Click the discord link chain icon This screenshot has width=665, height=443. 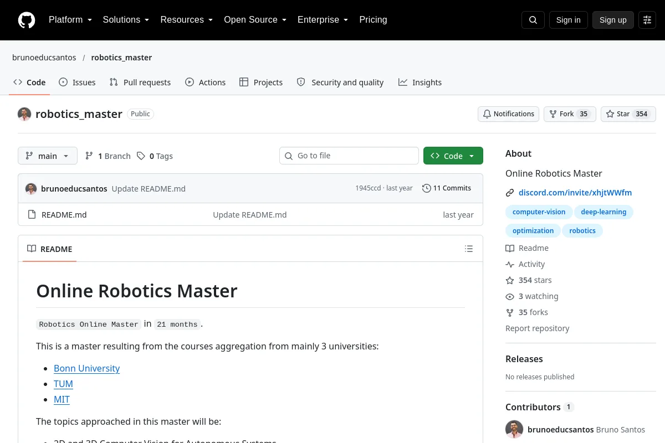pos(510,193)
